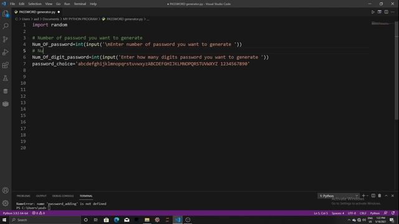Click Ln 5, Col 5 cursor position
399x224 pixels.
[320, 213]
